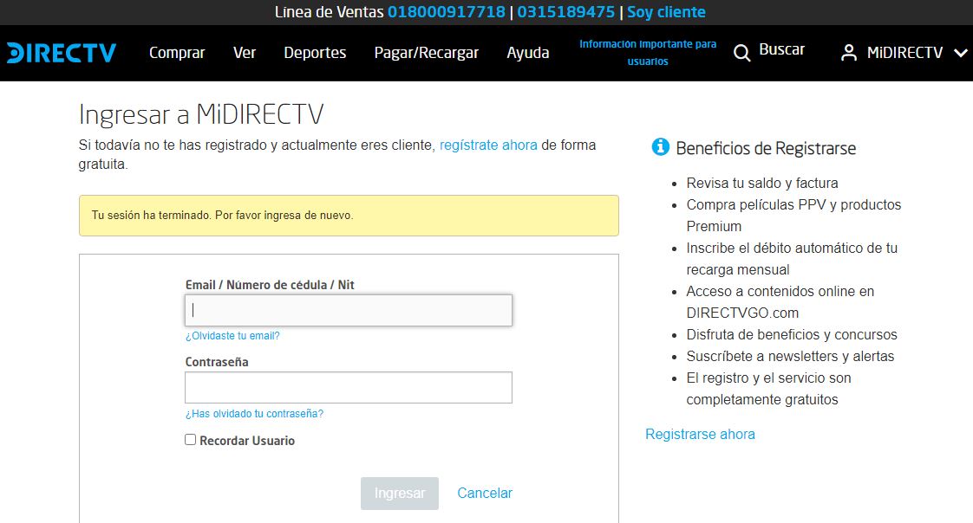Expand the MiDIRECTV dropdown chevron

tap(961, 54)
